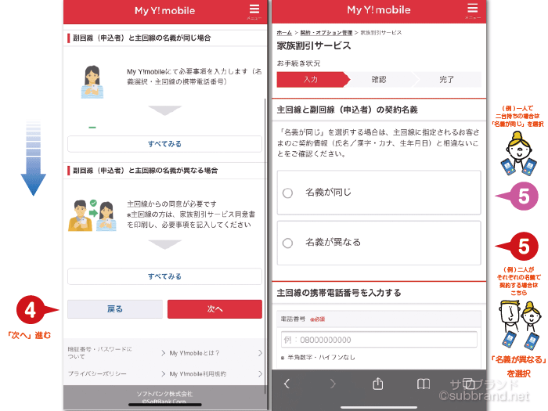Expand すべてみる under the same-name section

164,143
